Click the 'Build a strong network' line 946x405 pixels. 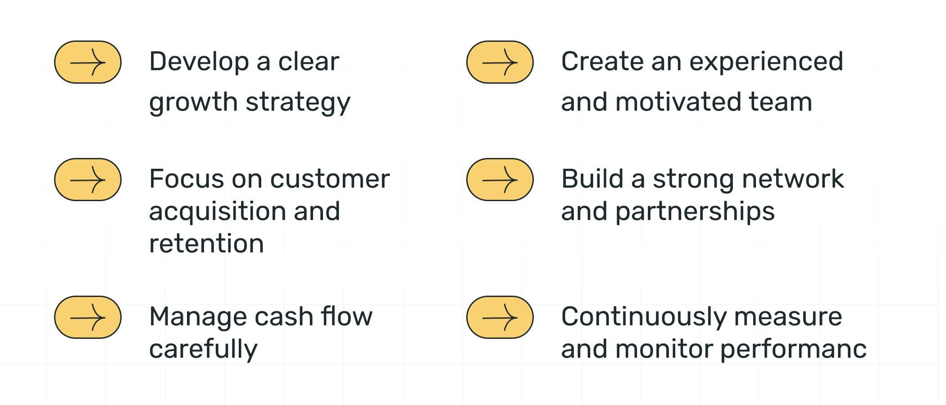(702, 179)
